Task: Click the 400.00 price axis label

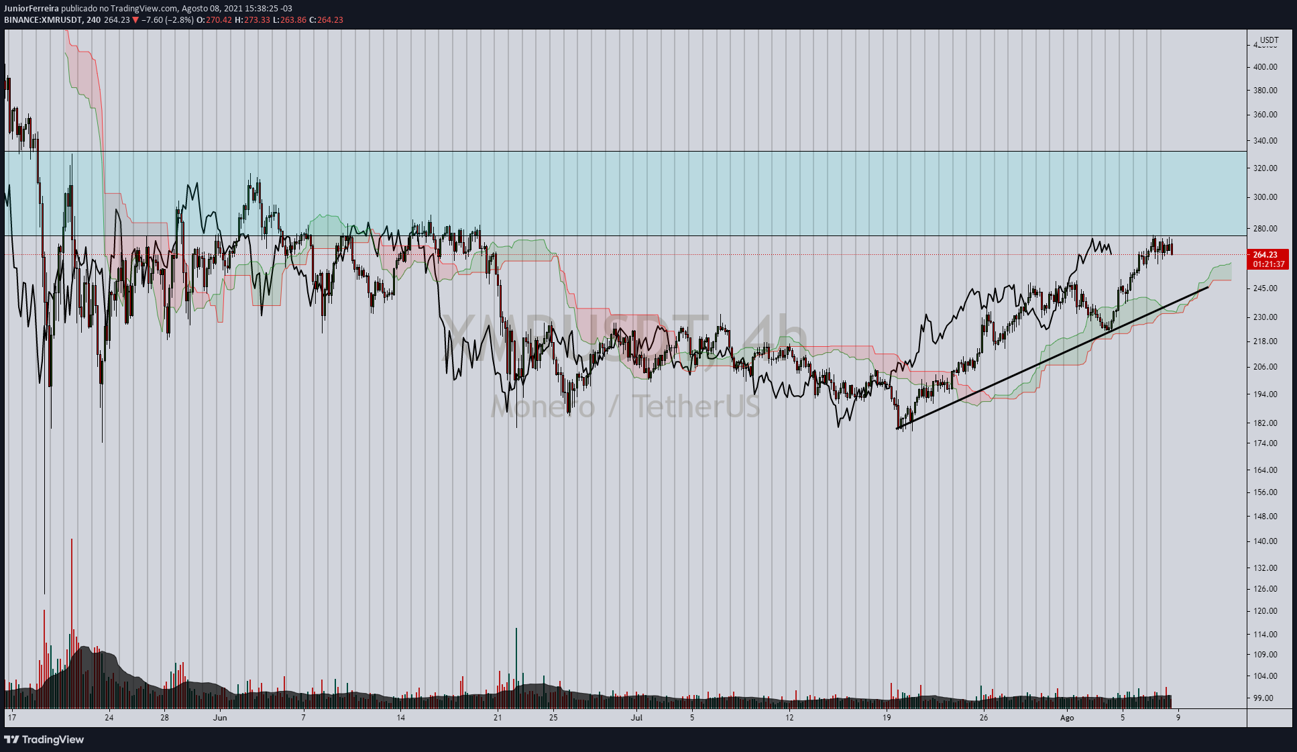Action: coord(1265,67)
